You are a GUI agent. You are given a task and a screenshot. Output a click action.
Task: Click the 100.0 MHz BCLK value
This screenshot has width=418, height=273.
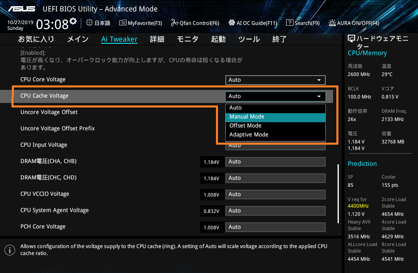359,97
